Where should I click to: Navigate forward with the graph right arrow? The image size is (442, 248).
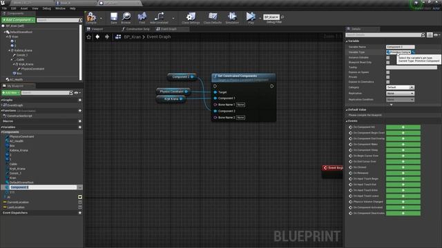[x=107, y=37]
